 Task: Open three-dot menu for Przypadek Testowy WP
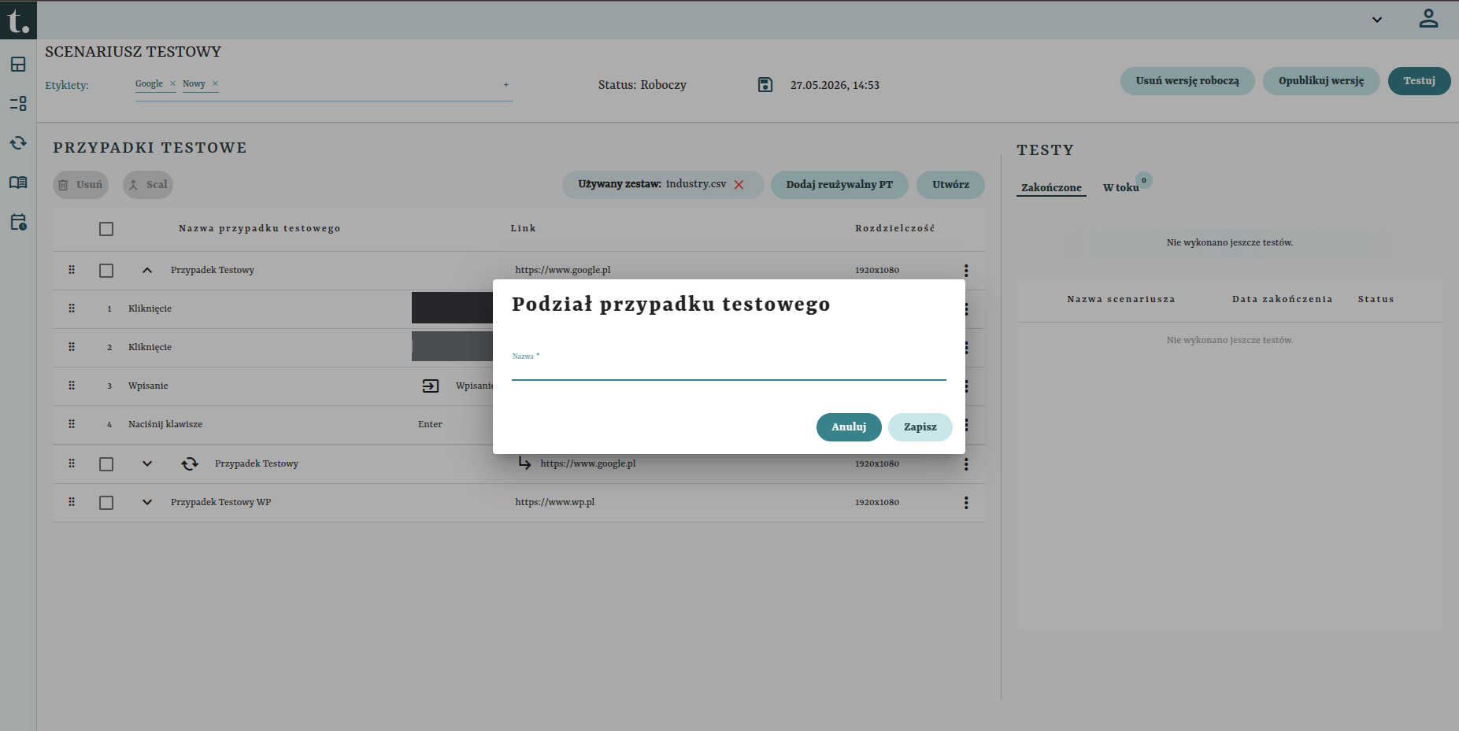[966, 503]
